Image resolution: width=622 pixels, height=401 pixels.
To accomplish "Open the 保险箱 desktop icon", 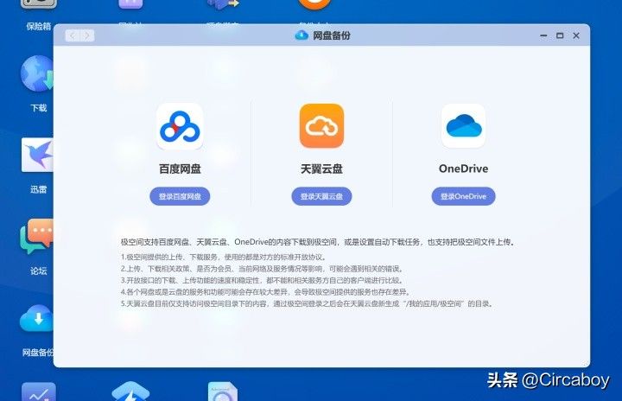I will coord(39,5).
